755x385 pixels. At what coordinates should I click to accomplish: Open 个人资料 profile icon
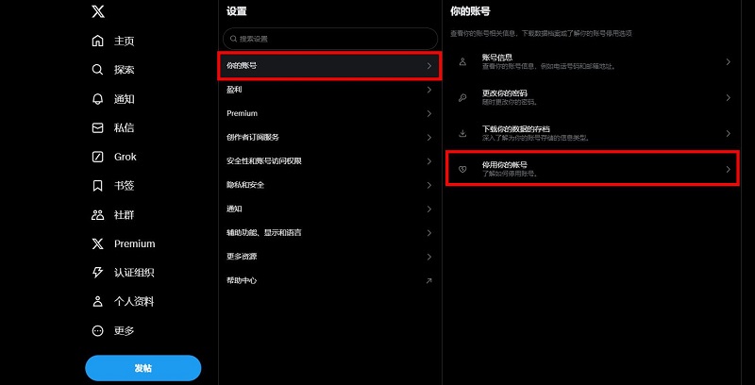(98, 302)
